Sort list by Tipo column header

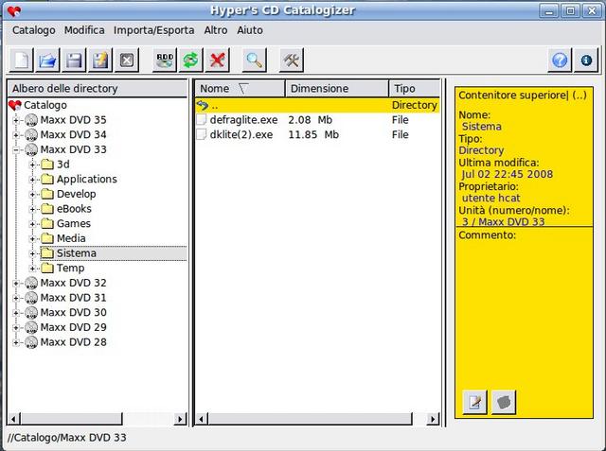click(415, 88)
